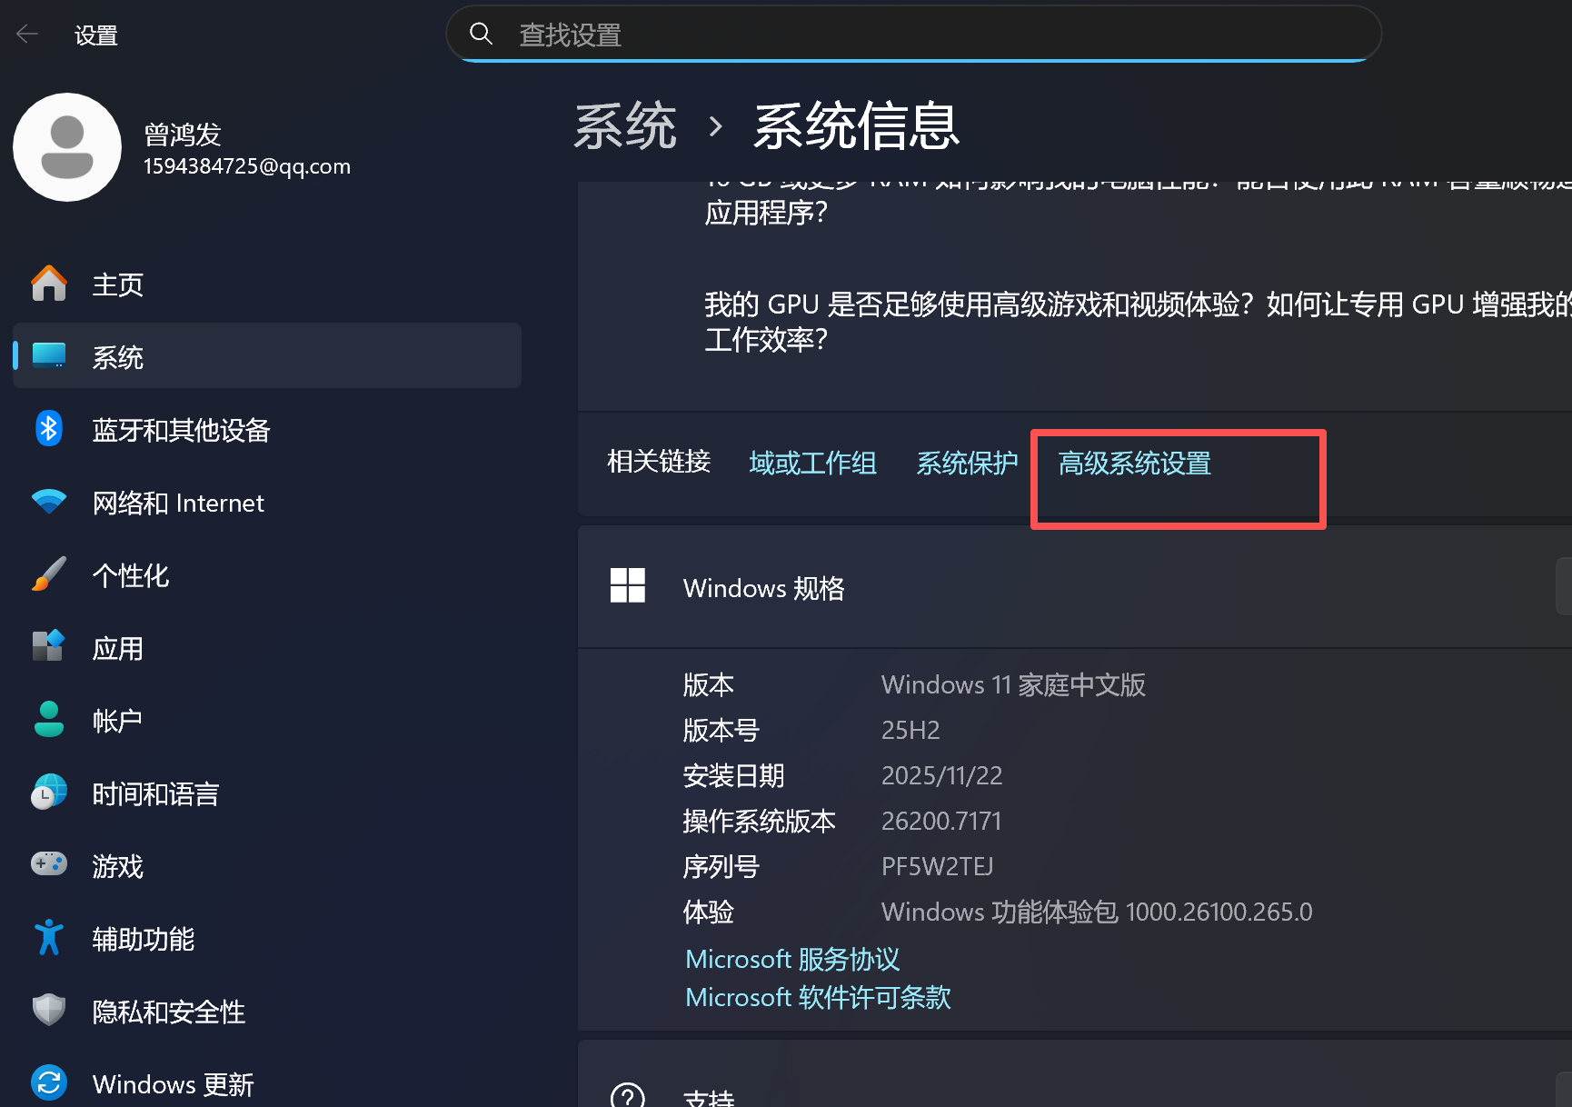This screenshot has width=1572, height=1107.
Task: Click the 我的 GPU 是否足够 question text
Action: [1138, 322]
